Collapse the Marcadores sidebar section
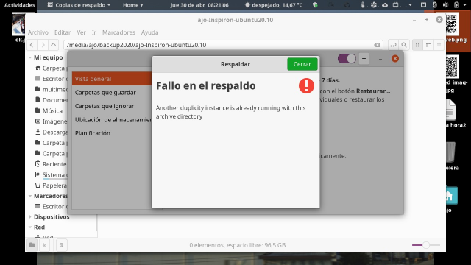Image resolution: width=471 pixels, height=265 pixels. 30,196
